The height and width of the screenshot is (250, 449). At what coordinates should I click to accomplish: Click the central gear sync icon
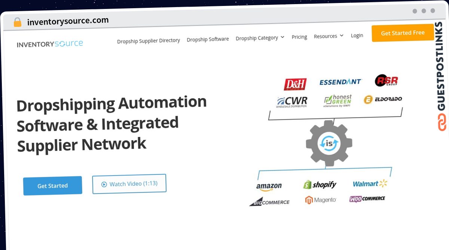pyautogui.click(x=329, y=143)
